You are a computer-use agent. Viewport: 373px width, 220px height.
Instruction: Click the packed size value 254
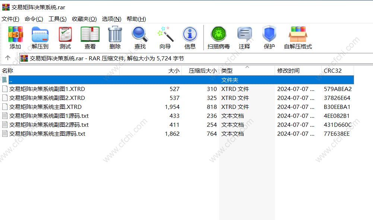(x=212, y=125)
